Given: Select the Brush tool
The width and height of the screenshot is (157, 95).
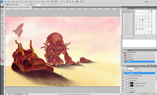Looking at the screenshot, I should point(2,25).
